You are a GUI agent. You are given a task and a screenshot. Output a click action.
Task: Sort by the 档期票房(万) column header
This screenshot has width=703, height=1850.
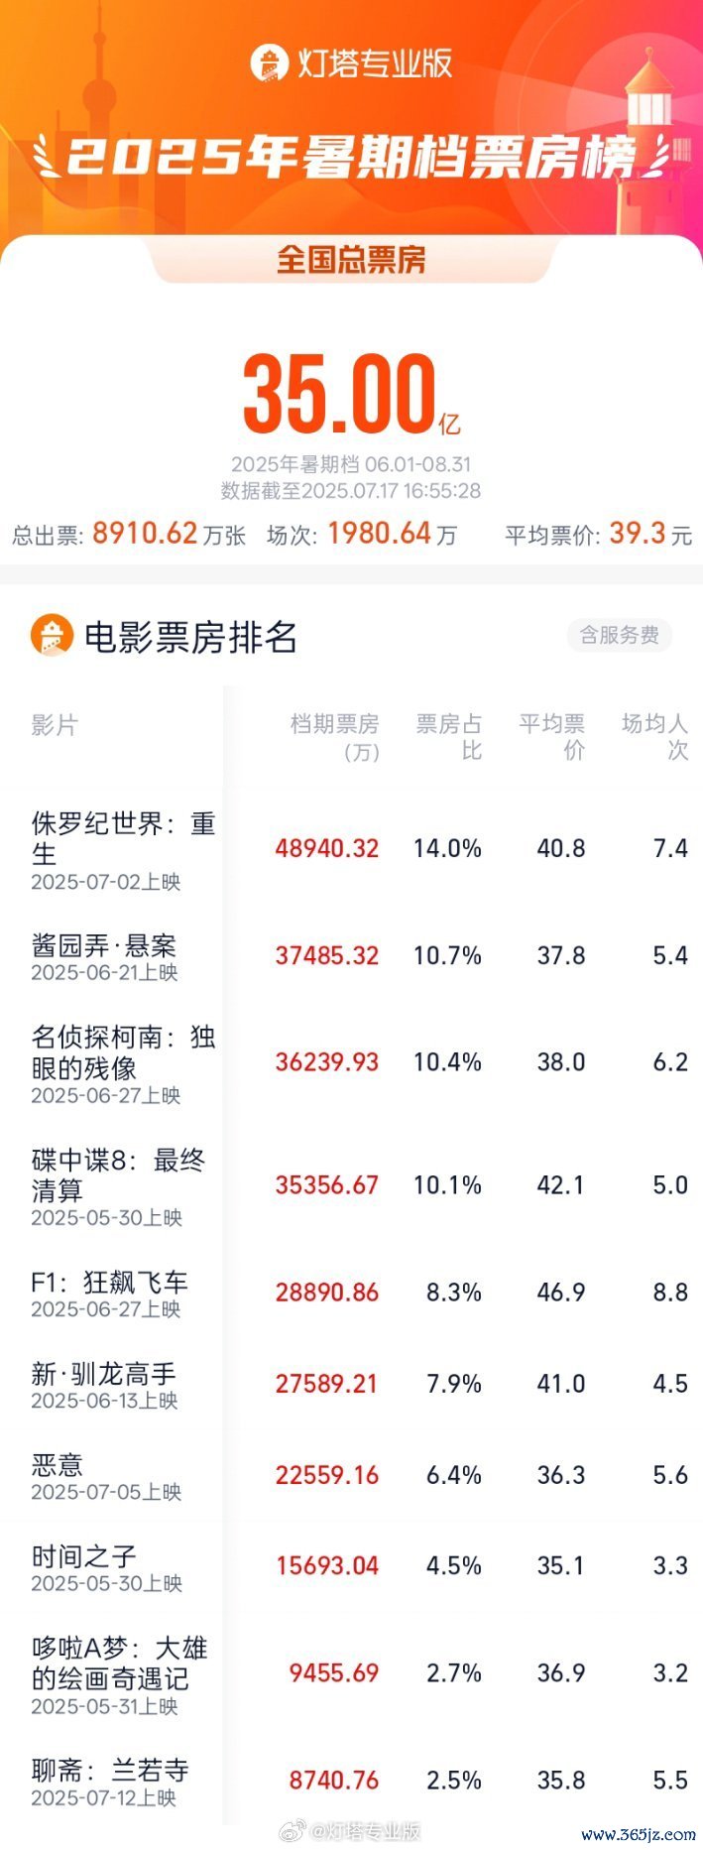tap(335, 737)
